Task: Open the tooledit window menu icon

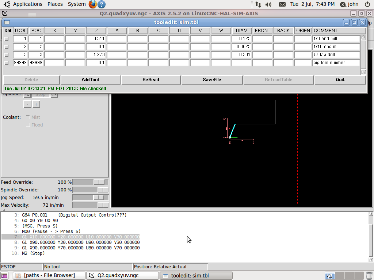Action: point(7,22)
